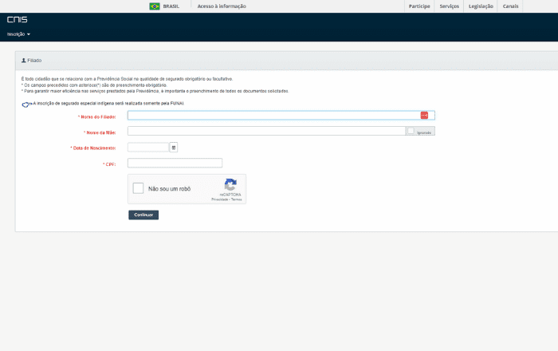Open the birth date calendar picker

pos(174,148)
